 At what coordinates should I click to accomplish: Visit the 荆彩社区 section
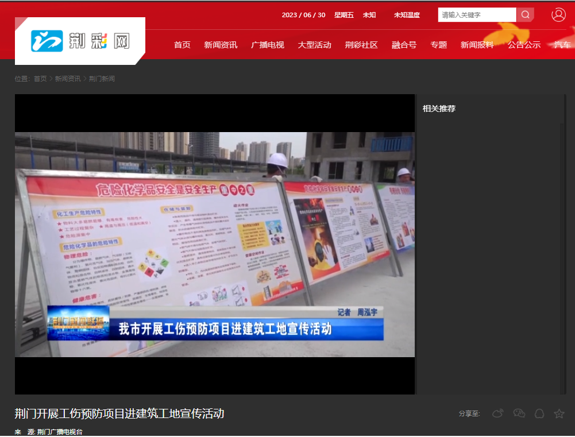[361, 44]
